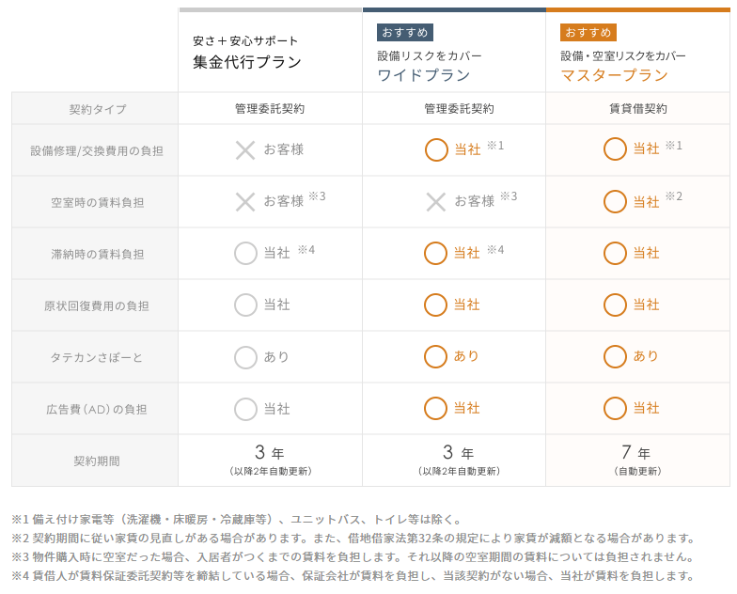Click gray circle for 滞納時の賃料負担 in 集金代行プラン
This screenshot has width=737, height=594.
point(245,254)
